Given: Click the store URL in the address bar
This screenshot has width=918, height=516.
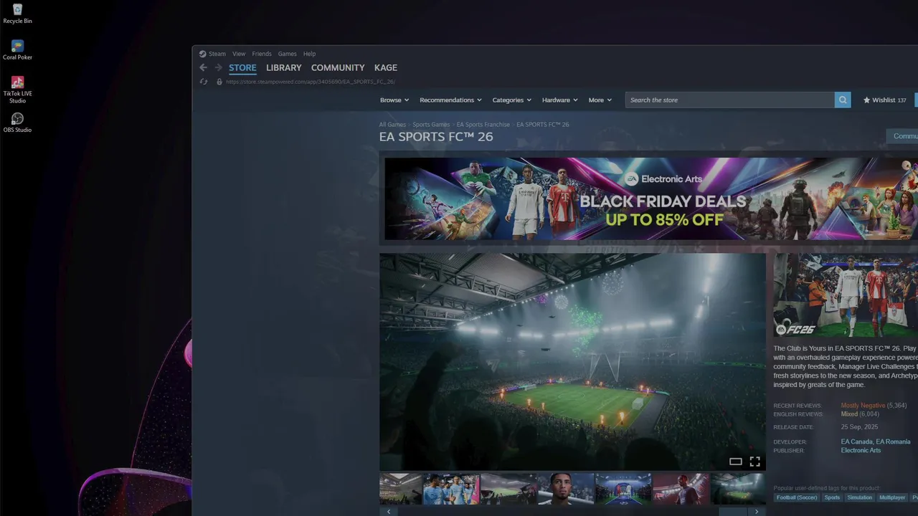Looking at the screenshot, I should [311, 82].
